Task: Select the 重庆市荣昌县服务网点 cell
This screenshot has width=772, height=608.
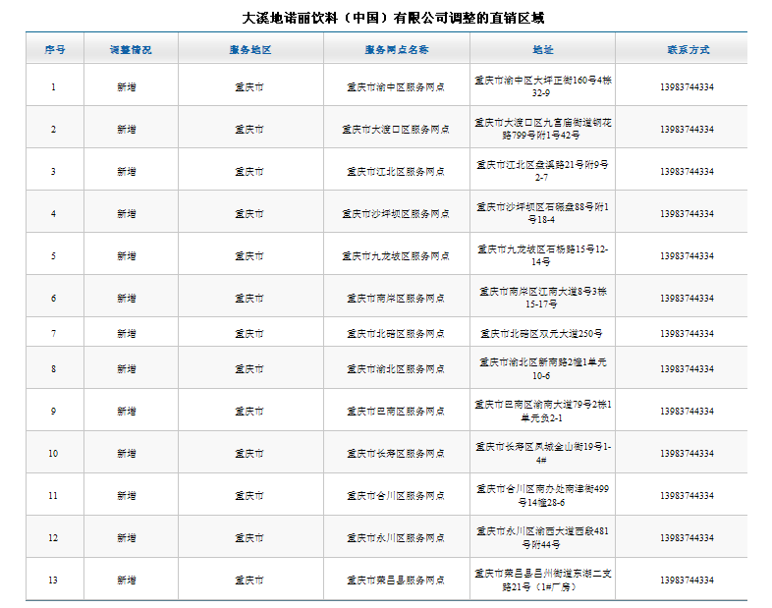Action: point(396,580)
